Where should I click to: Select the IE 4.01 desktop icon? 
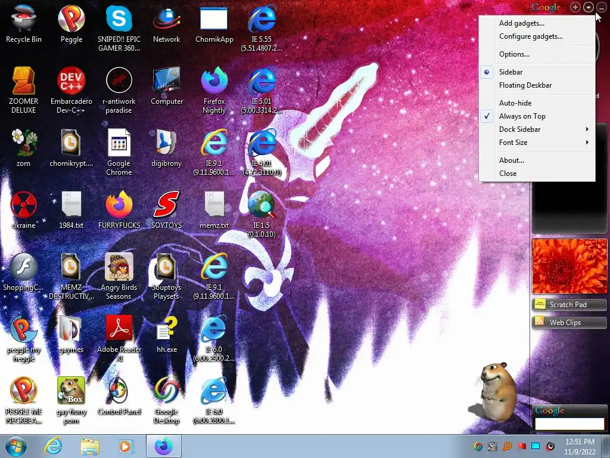(x=262, y=152)
